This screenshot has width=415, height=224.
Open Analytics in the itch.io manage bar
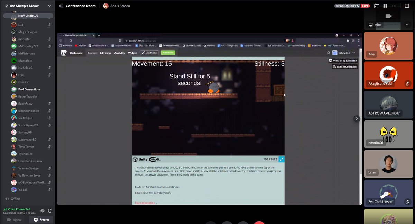coord(120,53)
